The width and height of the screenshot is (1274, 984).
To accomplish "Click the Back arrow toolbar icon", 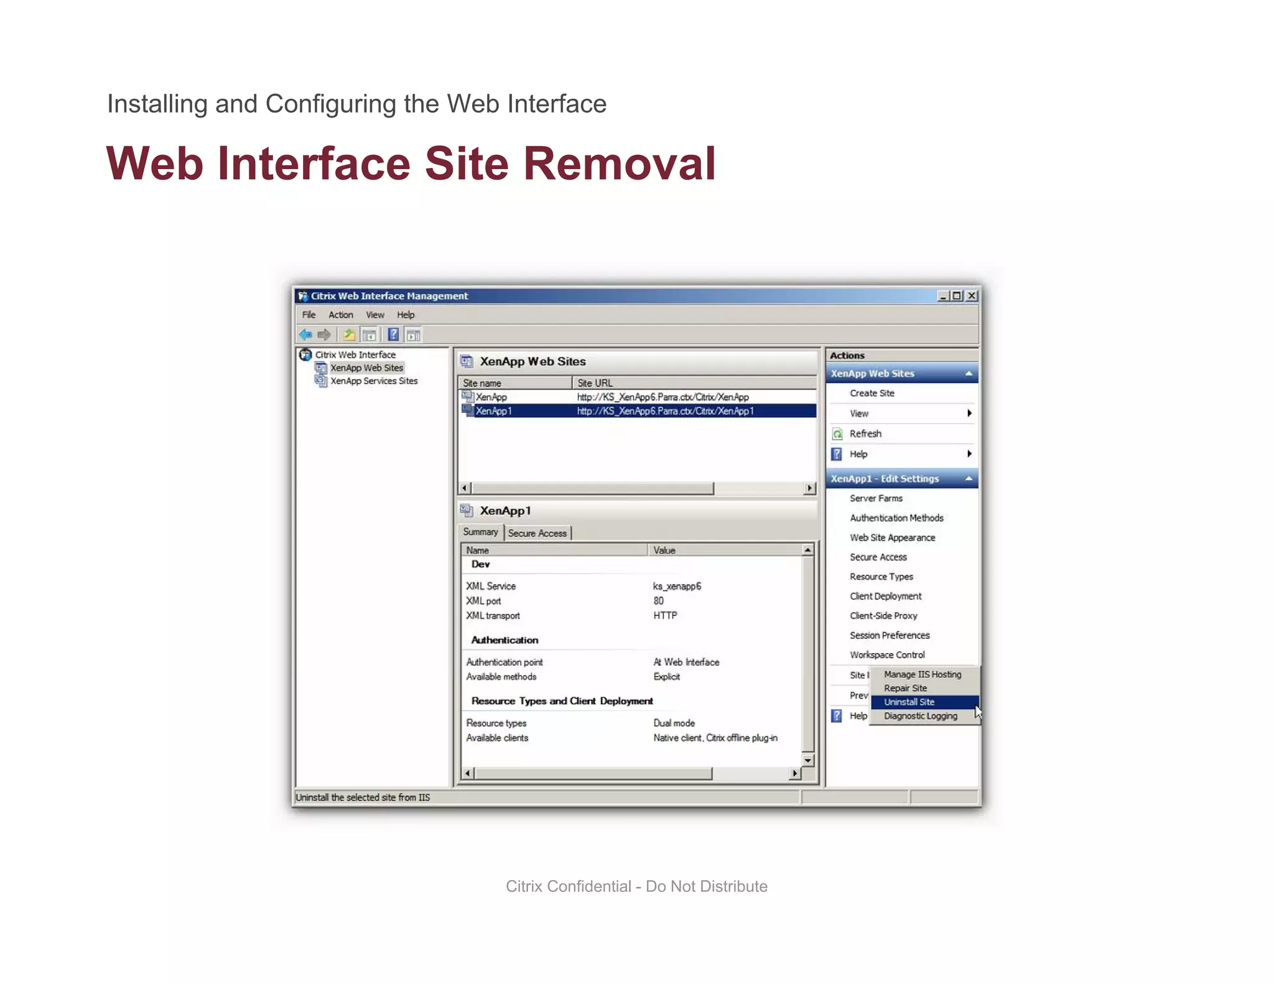I will (x=305, y=335).
